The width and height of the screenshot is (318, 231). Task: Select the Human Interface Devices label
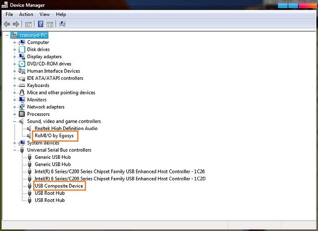coord(53,71)
